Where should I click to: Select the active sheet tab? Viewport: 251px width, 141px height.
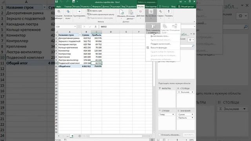pyautogui.click(x=72, y=136)
